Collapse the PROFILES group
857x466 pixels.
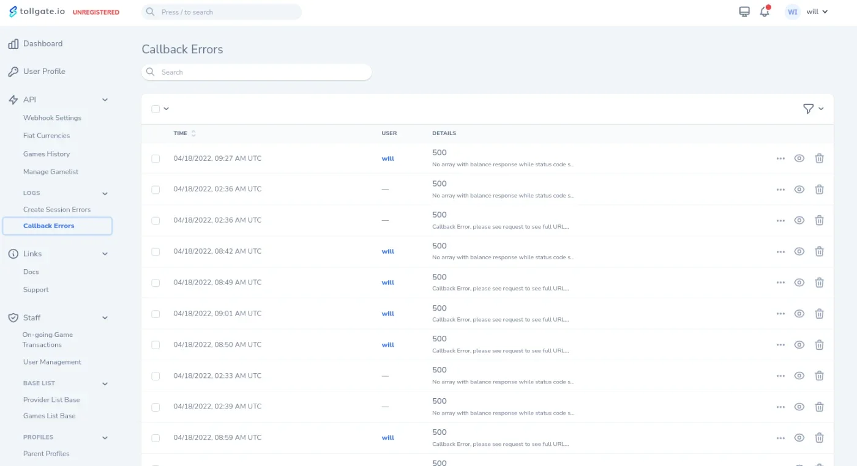point(105,438)
